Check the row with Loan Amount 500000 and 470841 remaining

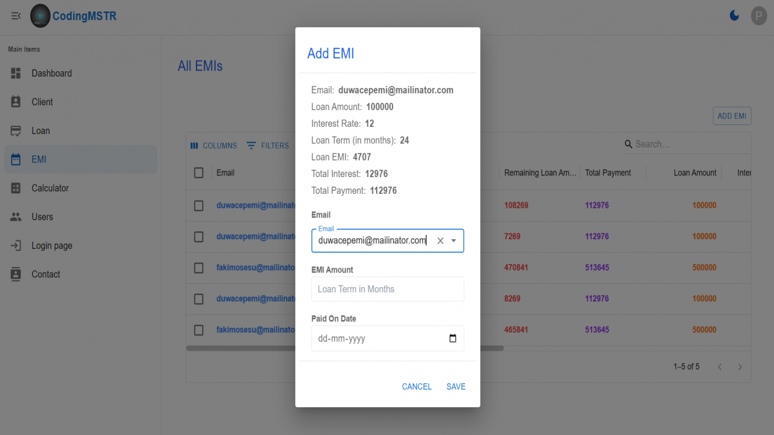199,268
